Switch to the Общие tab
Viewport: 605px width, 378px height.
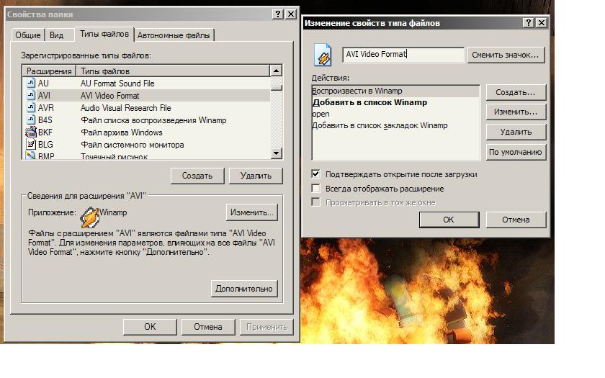(28, 35)
